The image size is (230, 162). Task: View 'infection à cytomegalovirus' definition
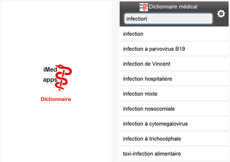(x=174, y=124)
